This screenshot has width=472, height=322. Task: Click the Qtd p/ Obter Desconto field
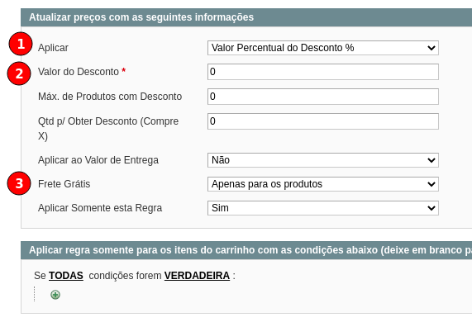pos(322,121)
